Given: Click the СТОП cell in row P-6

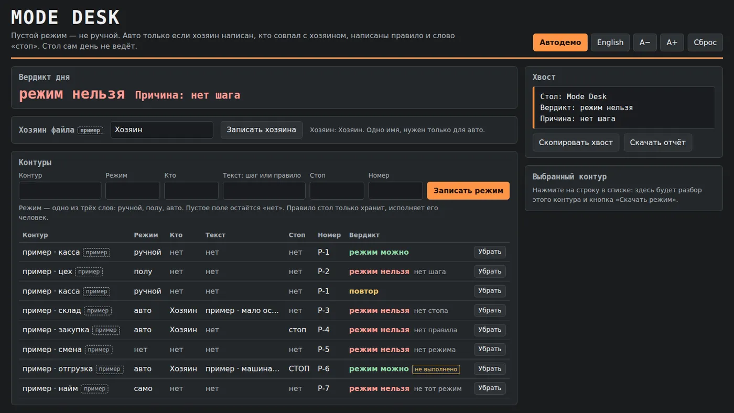Looking at the screenshot, I should [x=299, y=368].
